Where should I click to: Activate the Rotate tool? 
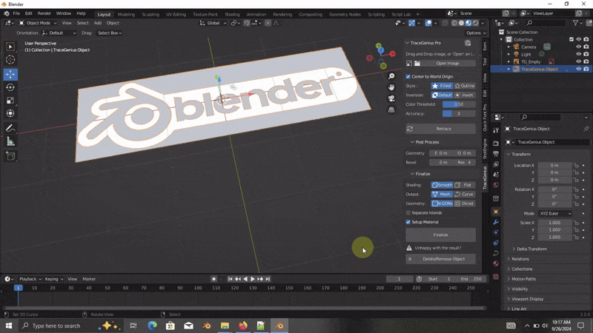pos(10,87)
